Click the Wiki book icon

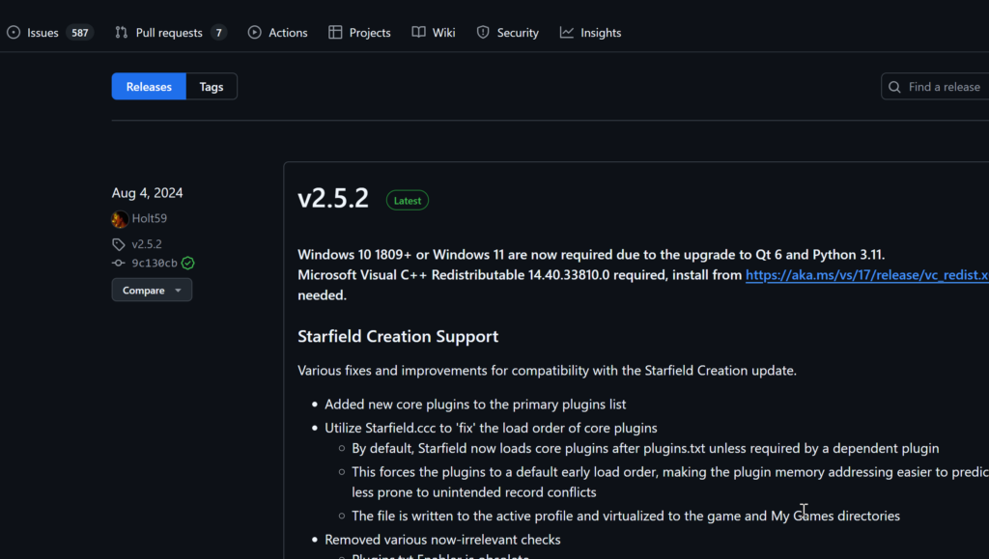point(418,33)
